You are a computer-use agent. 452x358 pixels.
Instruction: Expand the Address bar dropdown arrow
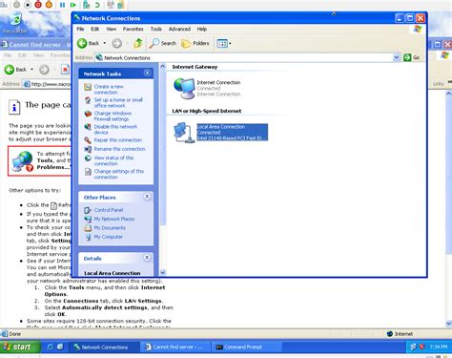point(396,57)
